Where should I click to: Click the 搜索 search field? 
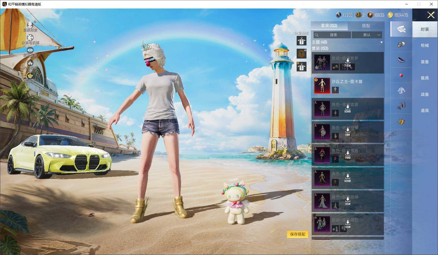click(x=332, y=35)
